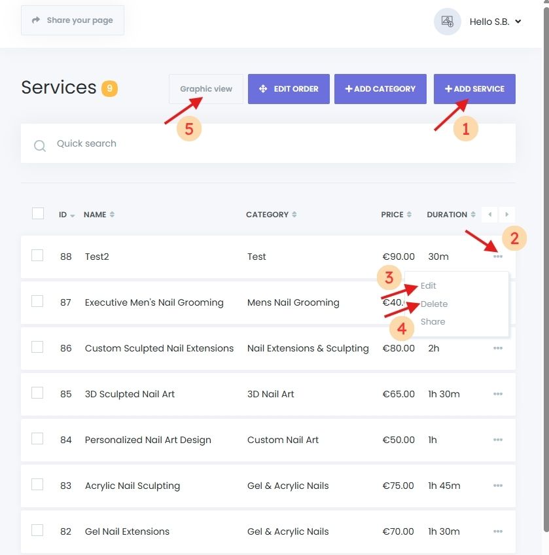The width and height of the screenshot is (549, 555).
Task: Switch to Graphic view
Action: coord(206,89)
